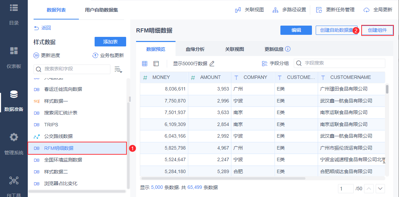Open 更新任务管理 icon

(x=319, y=10)
